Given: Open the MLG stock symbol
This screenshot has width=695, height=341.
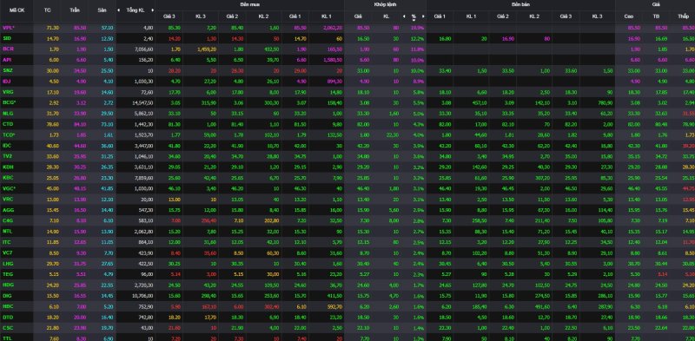Looking at the screenshot, I should (x=8, y=114).
